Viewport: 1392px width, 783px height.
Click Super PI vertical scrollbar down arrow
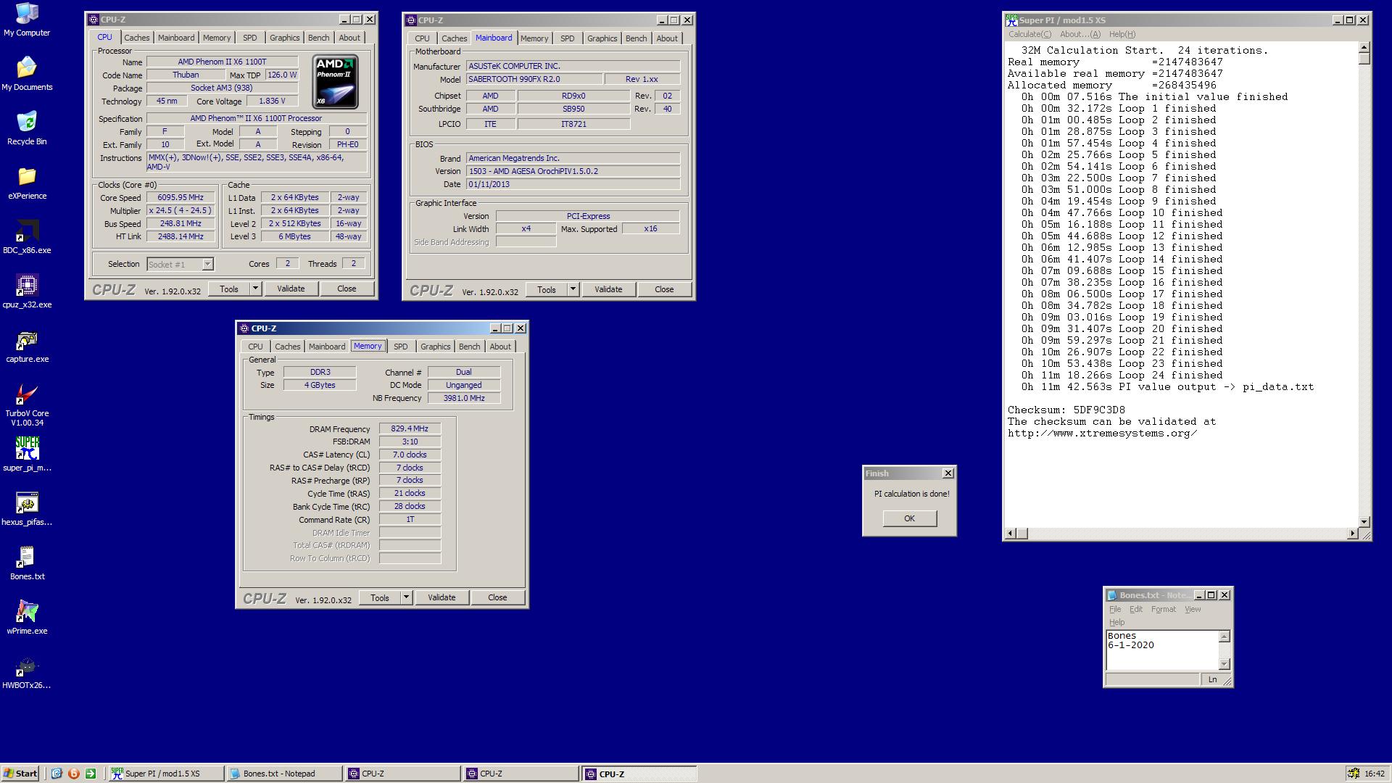[1364, 521]
